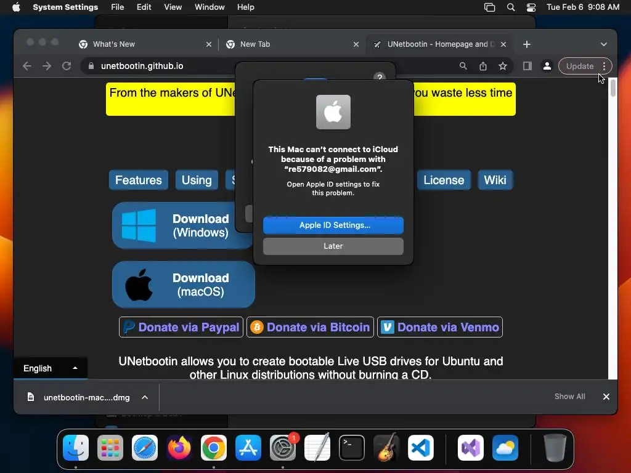
Task: Open Spotlight search in menu bar
Action: click(x=511, y=7)
